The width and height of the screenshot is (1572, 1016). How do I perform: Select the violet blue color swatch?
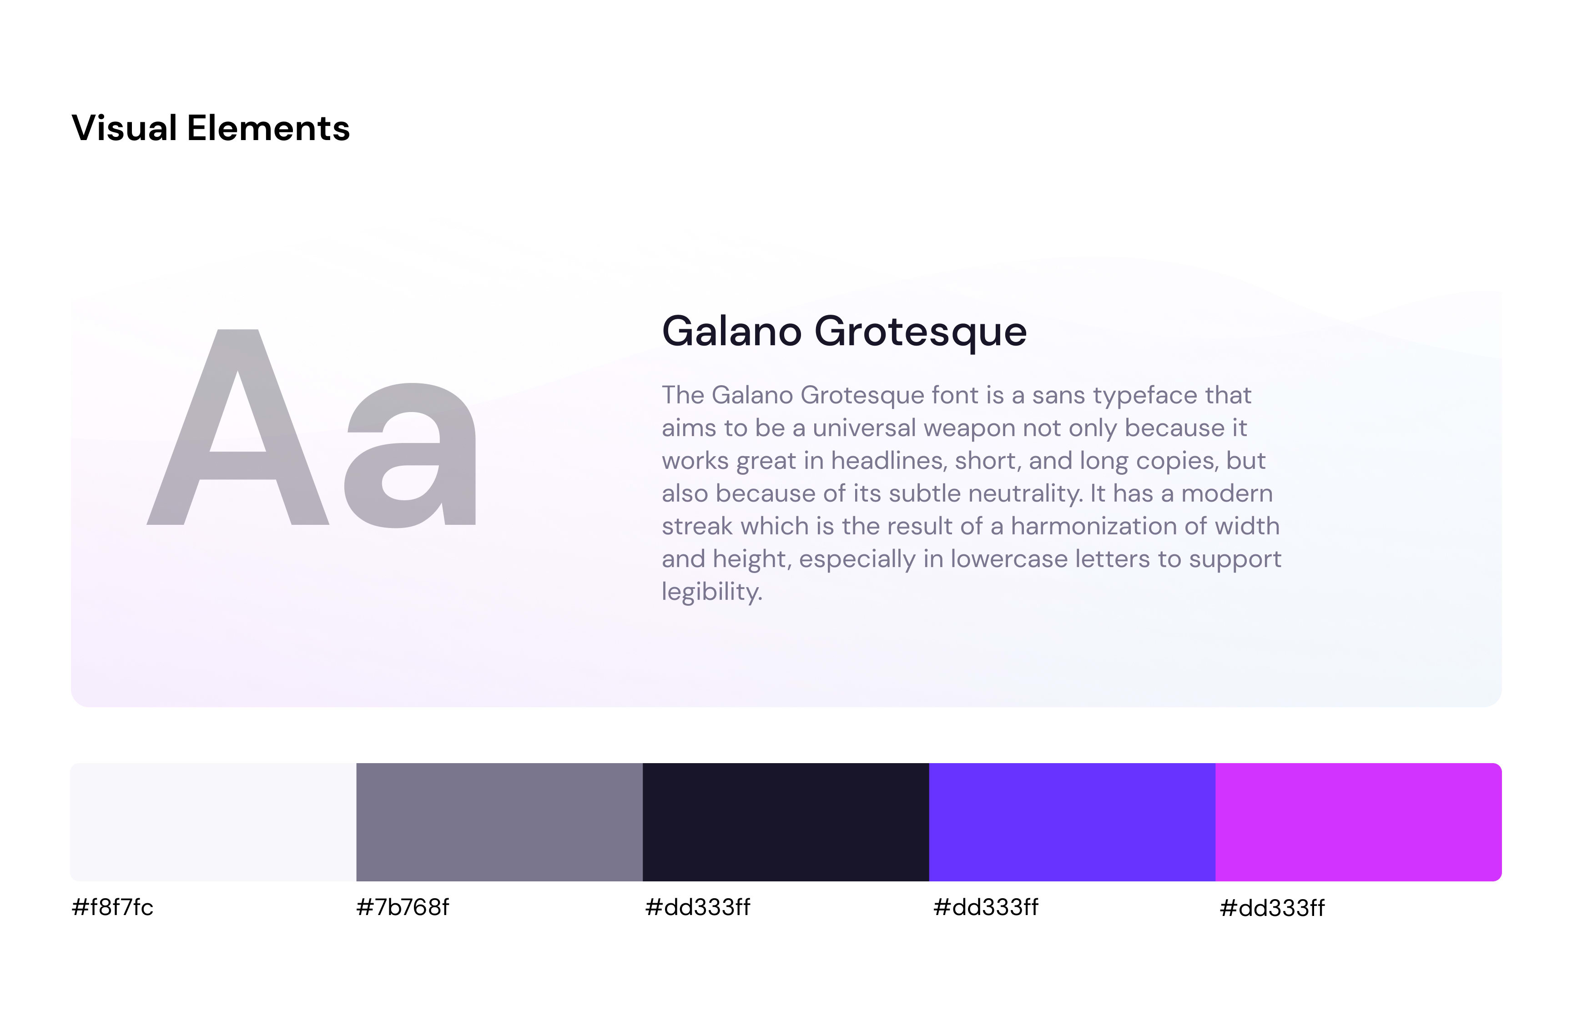(x=1072, y=822)
